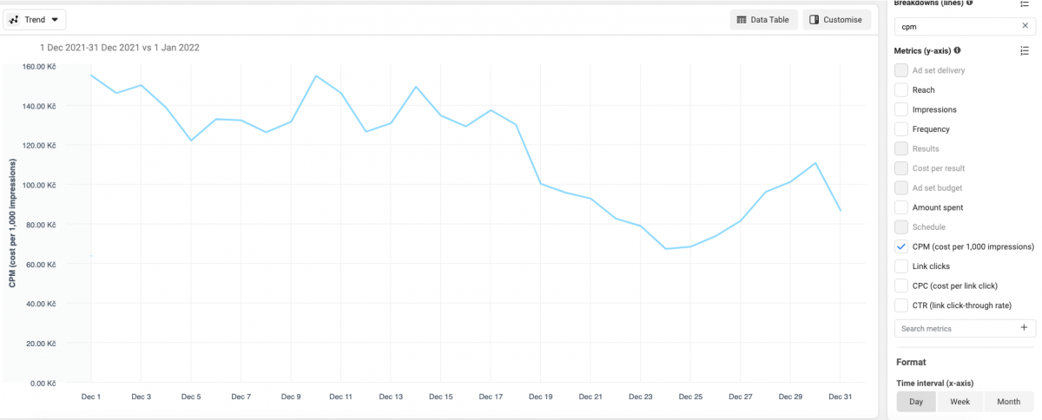Switch time interval to Month
1042x420 pixels.
(x=1008, y=402)
